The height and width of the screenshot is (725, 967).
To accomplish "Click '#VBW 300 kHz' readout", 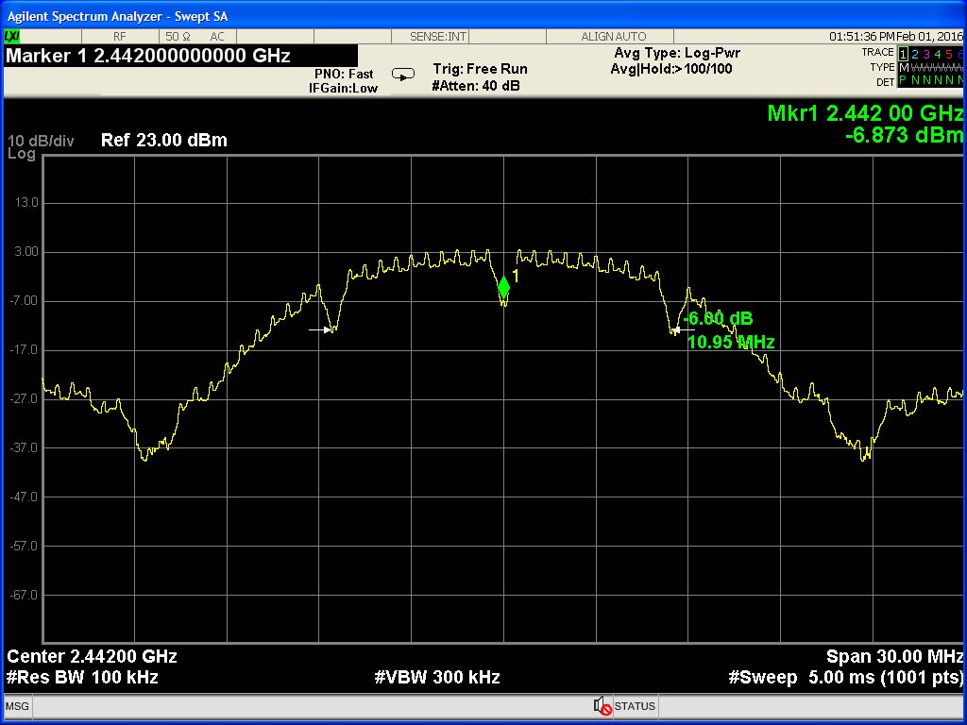I will (x=437, y=677).
